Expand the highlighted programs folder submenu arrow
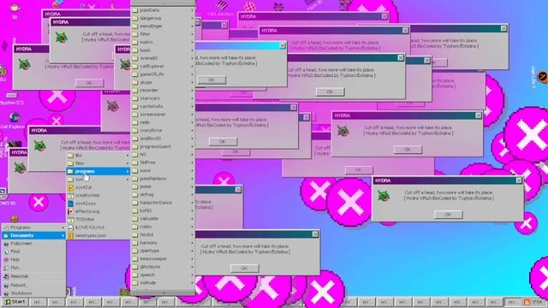The width and height of the screenshot is (548, 308). click(x=128, y=171)
